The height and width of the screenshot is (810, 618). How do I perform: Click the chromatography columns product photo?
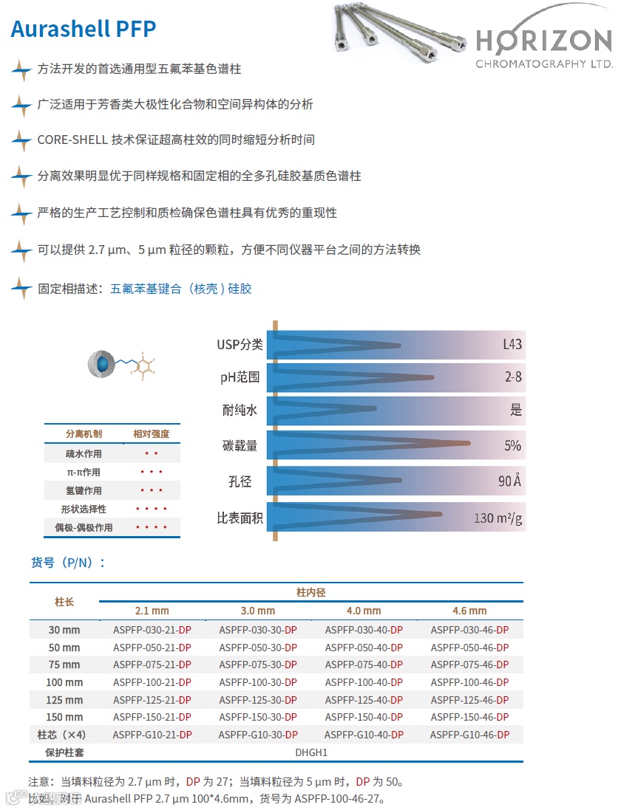(400, 32)
